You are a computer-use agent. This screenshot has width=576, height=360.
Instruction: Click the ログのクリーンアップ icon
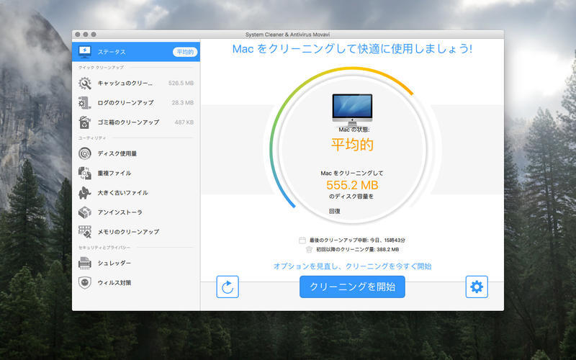click(85, 103)
